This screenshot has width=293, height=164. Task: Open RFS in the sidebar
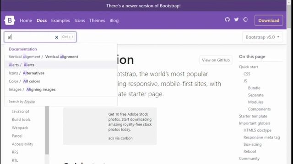[x=15, y=152]
